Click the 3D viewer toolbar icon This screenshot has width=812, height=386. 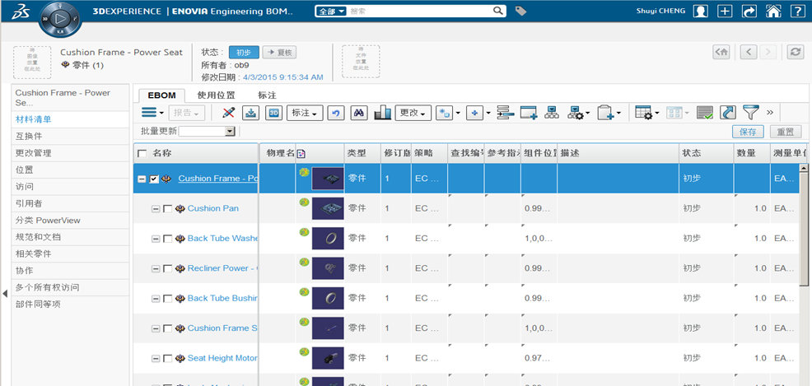(x=274, y=113)
